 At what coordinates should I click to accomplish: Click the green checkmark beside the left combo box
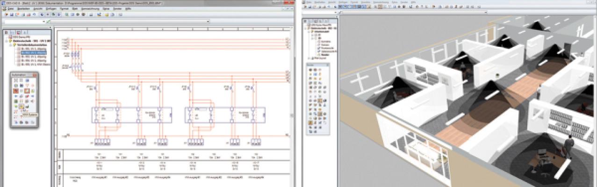(x=49, y=22)
